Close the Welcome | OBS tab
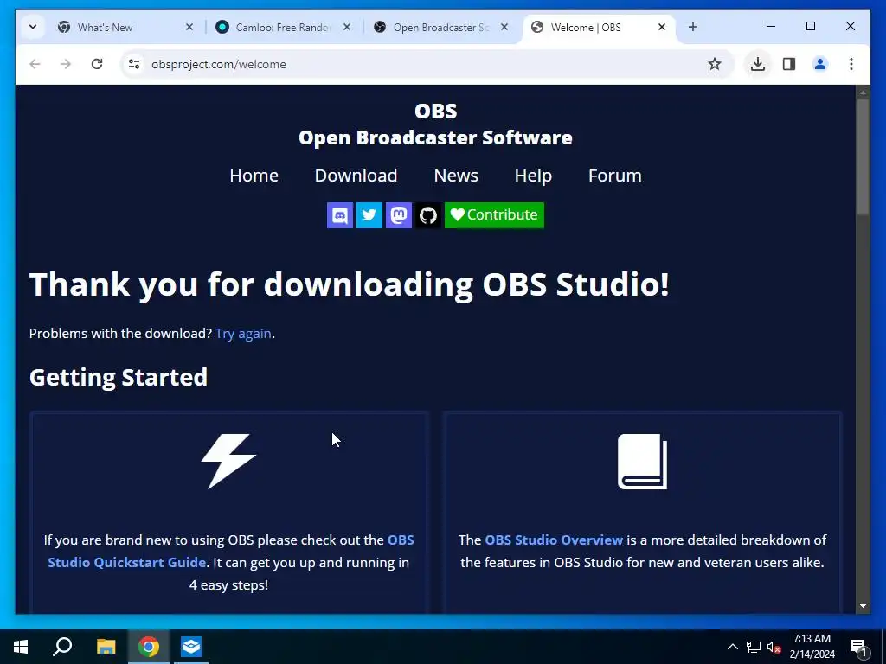This screenshot has height=664, width=886. (662, 27)
